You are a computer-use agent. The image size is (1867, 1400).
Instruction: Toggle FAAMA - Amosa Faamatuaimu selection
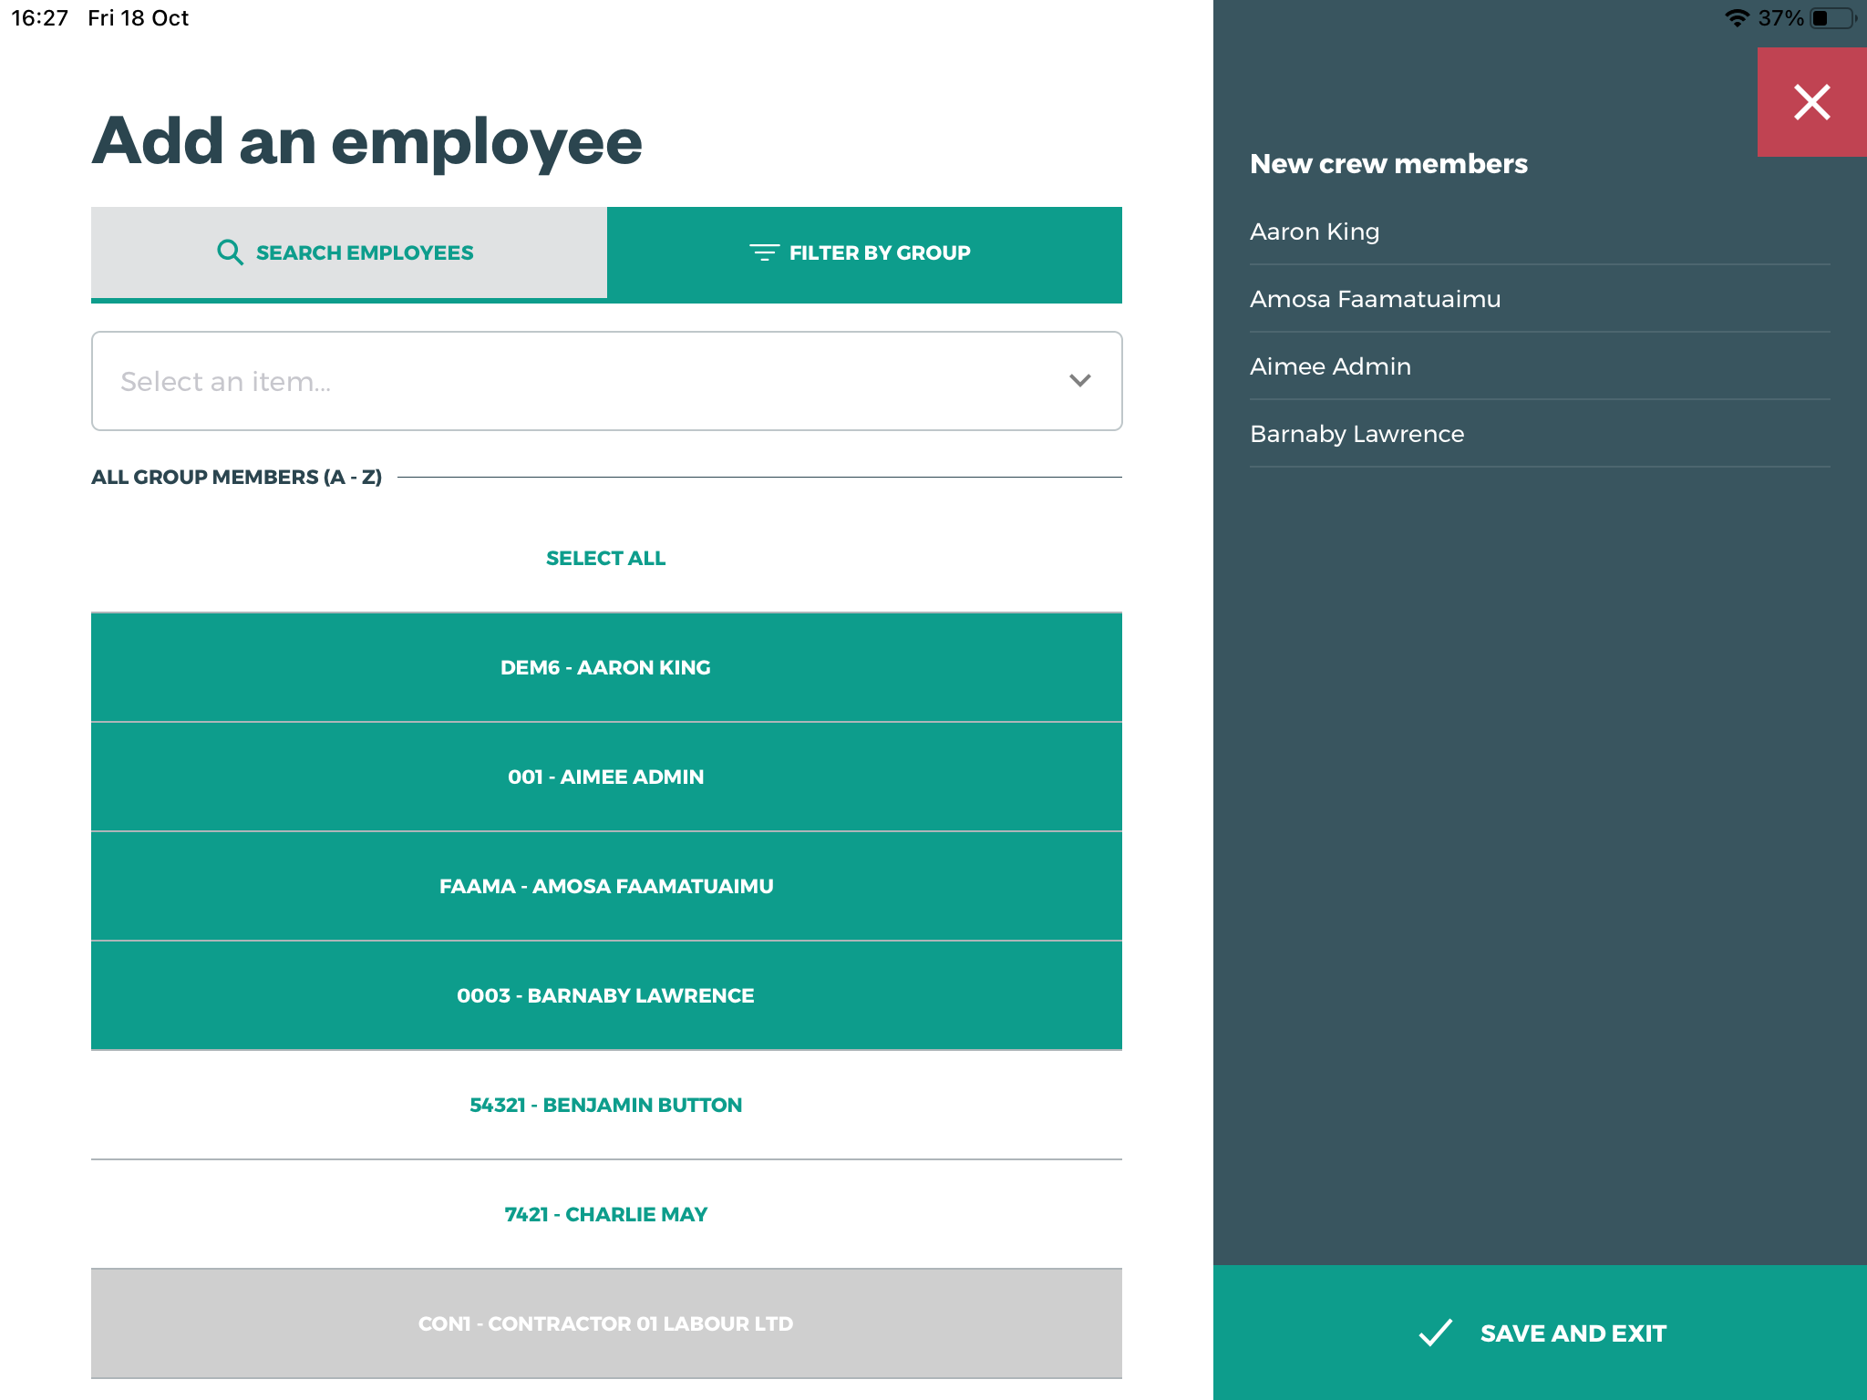606,886
